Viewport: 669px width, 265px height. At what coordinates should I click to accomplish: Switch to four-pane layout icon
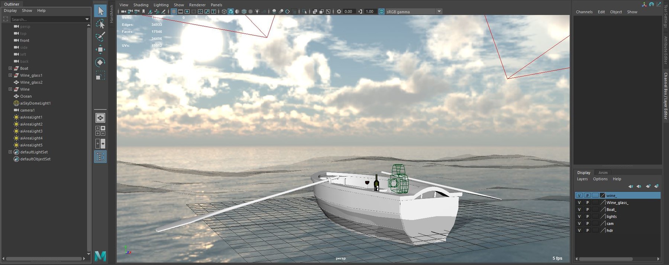pyautogui.click(x=100, y=130)
